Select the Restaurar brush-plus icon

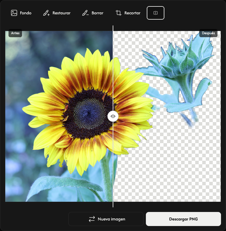click(46, 13)
